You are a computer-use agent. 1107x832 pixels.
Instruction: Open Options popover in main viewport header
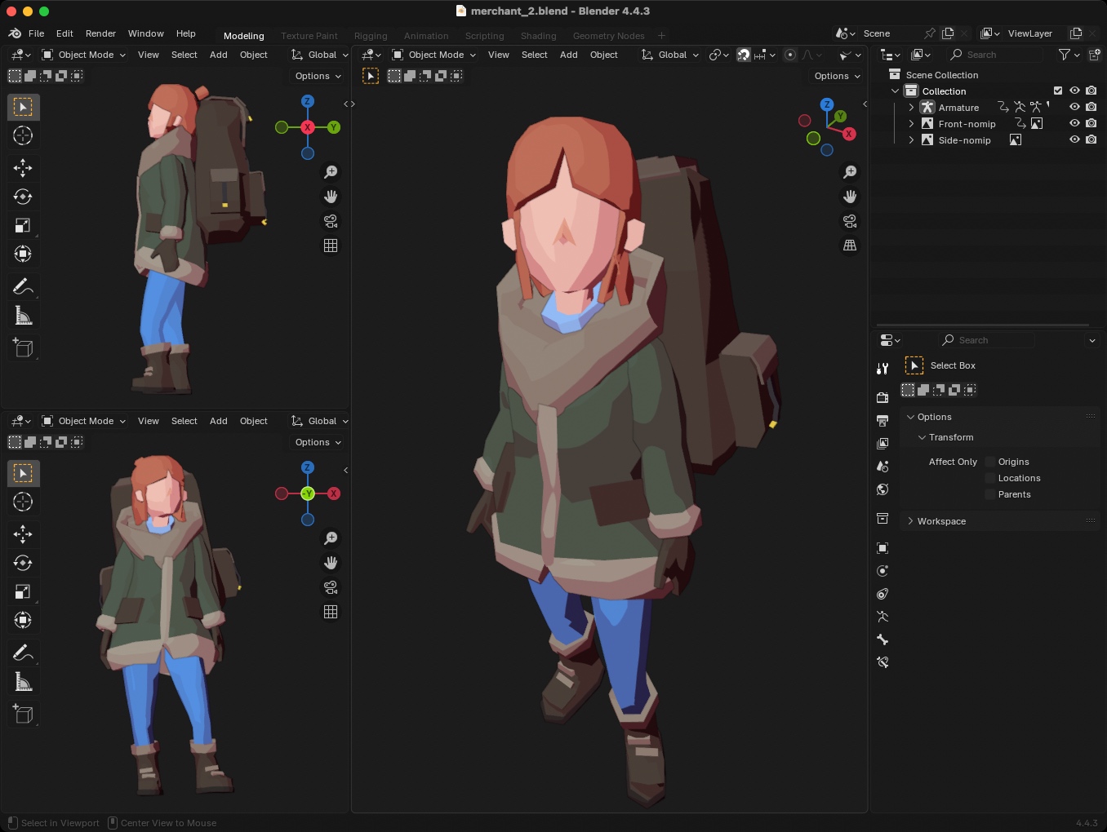(x=837, y=76)
